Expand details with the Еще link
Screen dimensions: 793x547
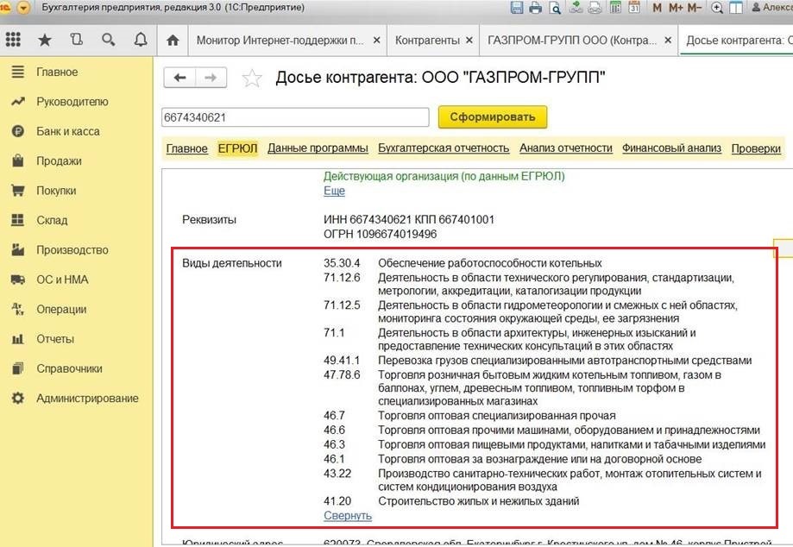click(334, 191)
